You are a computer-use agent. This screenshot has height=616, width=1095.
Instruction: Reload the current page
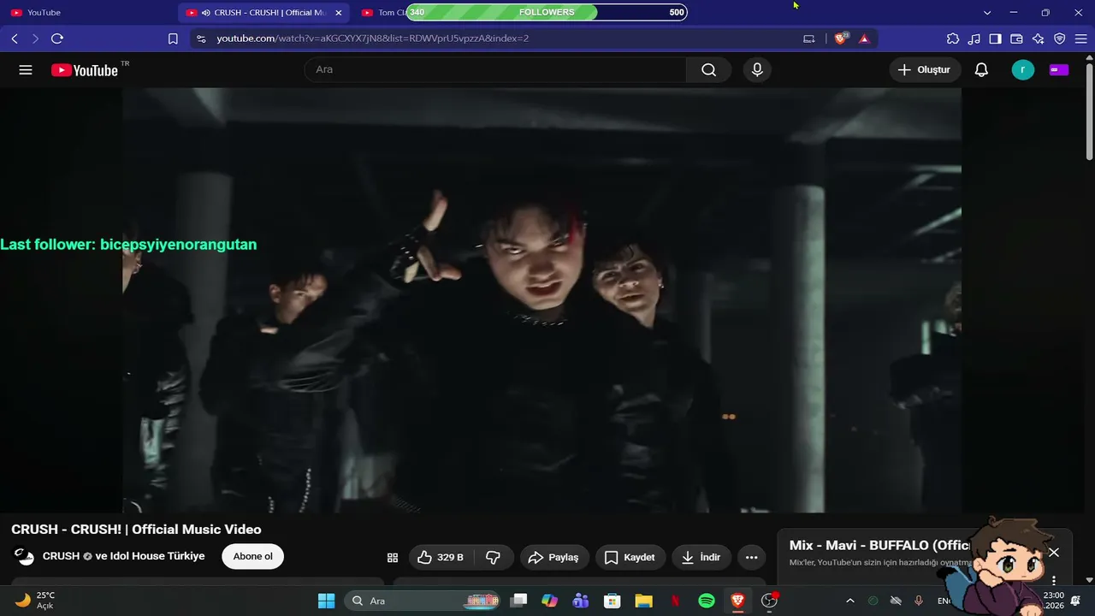tap(57, 38)
